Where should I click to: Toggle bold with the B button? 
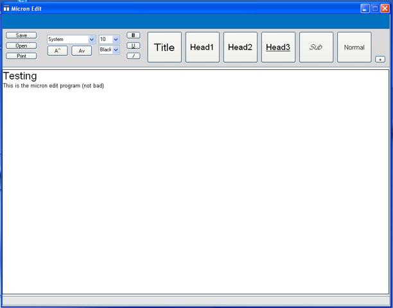(x=133, y=35)
